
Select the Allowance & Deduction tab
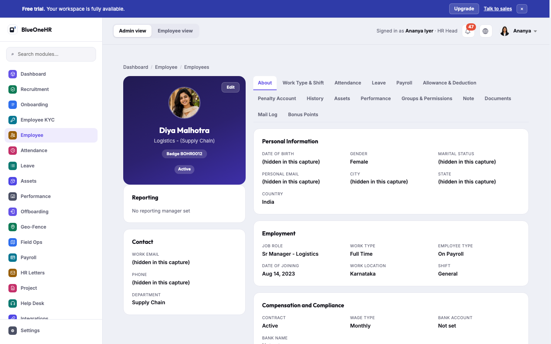pos(450,83)
